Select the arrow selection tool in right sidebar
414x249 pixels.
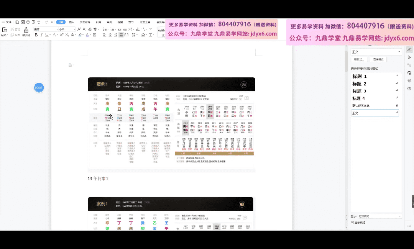click(x=409, y=57)
